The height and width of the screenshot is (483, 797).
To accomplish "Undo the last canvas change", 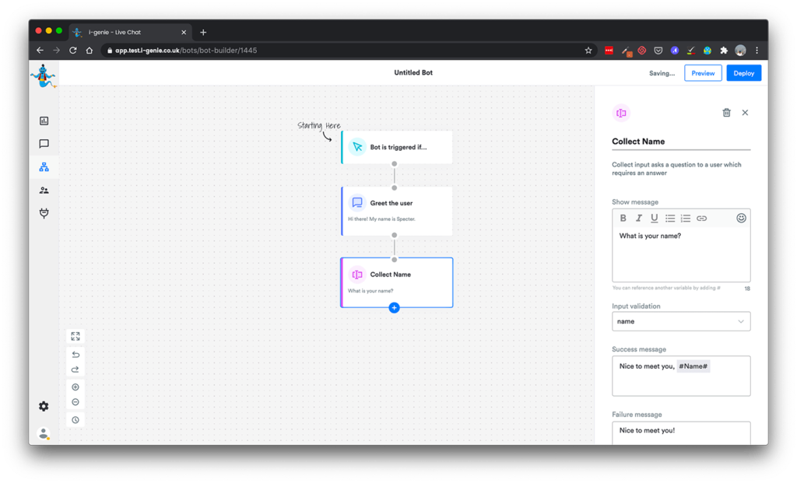I will (75, 355).
